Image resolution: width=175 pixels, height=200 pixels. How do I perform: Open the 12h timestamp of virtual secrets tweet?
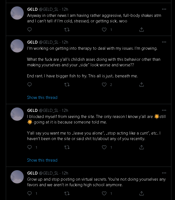(65, 173)
